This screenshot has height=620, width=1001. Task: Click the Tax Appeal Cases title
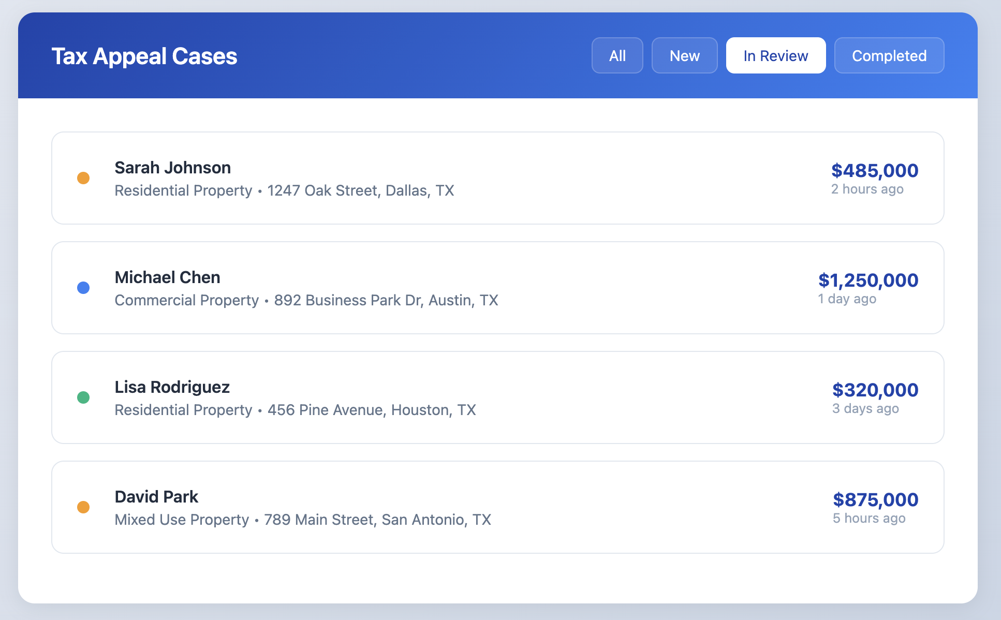pos(144,56)
